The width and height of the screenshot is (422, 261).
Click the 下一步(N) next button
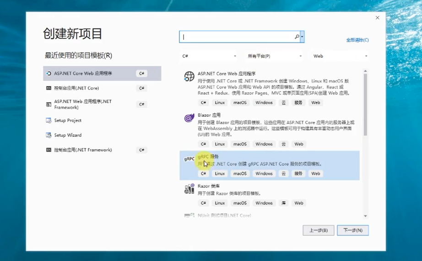[353, 230]
